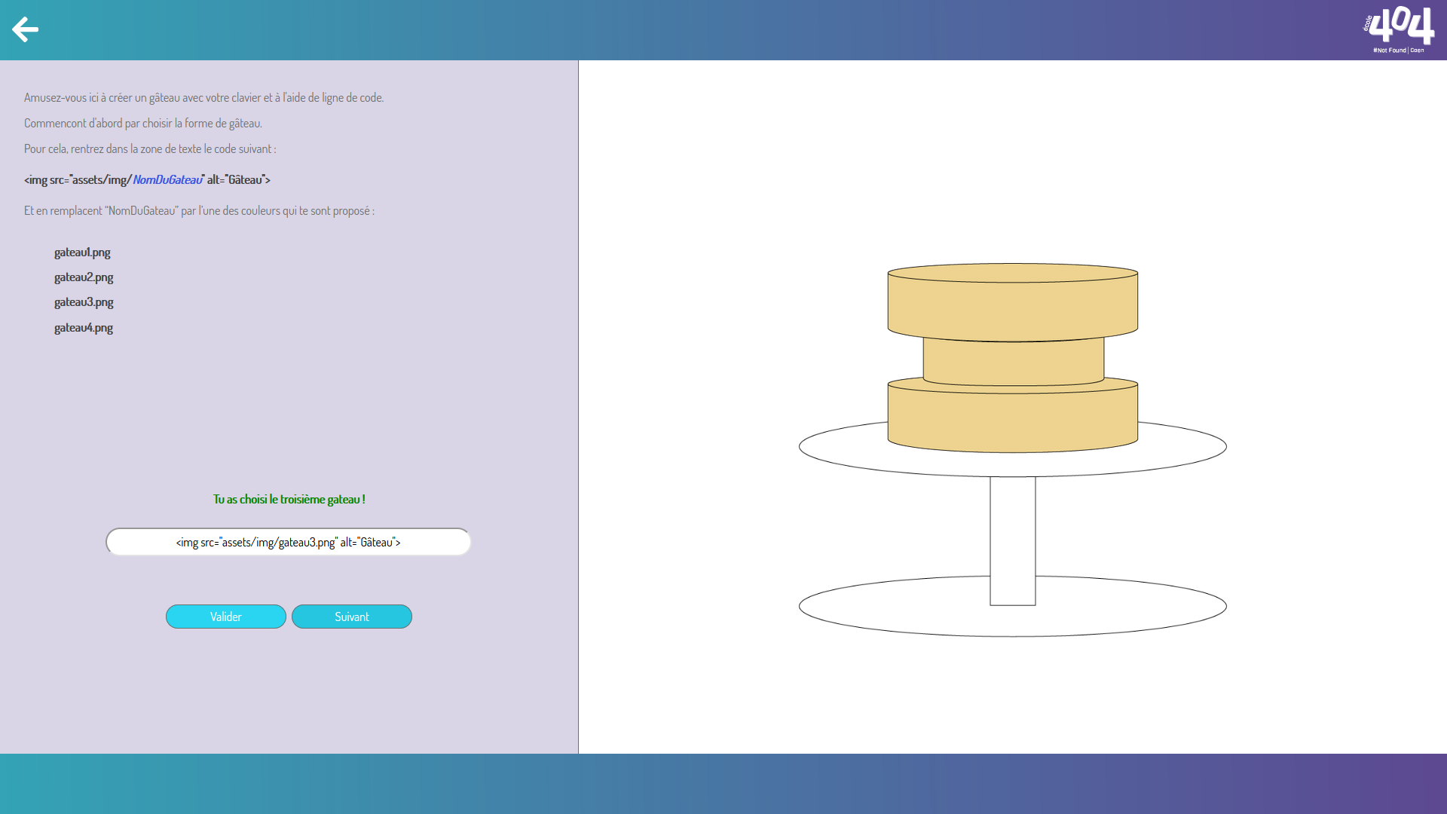Click the gateau3.png option text

point(84,302)
